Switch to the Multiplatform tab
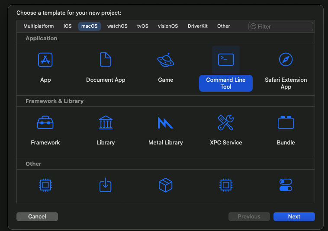 39,26
